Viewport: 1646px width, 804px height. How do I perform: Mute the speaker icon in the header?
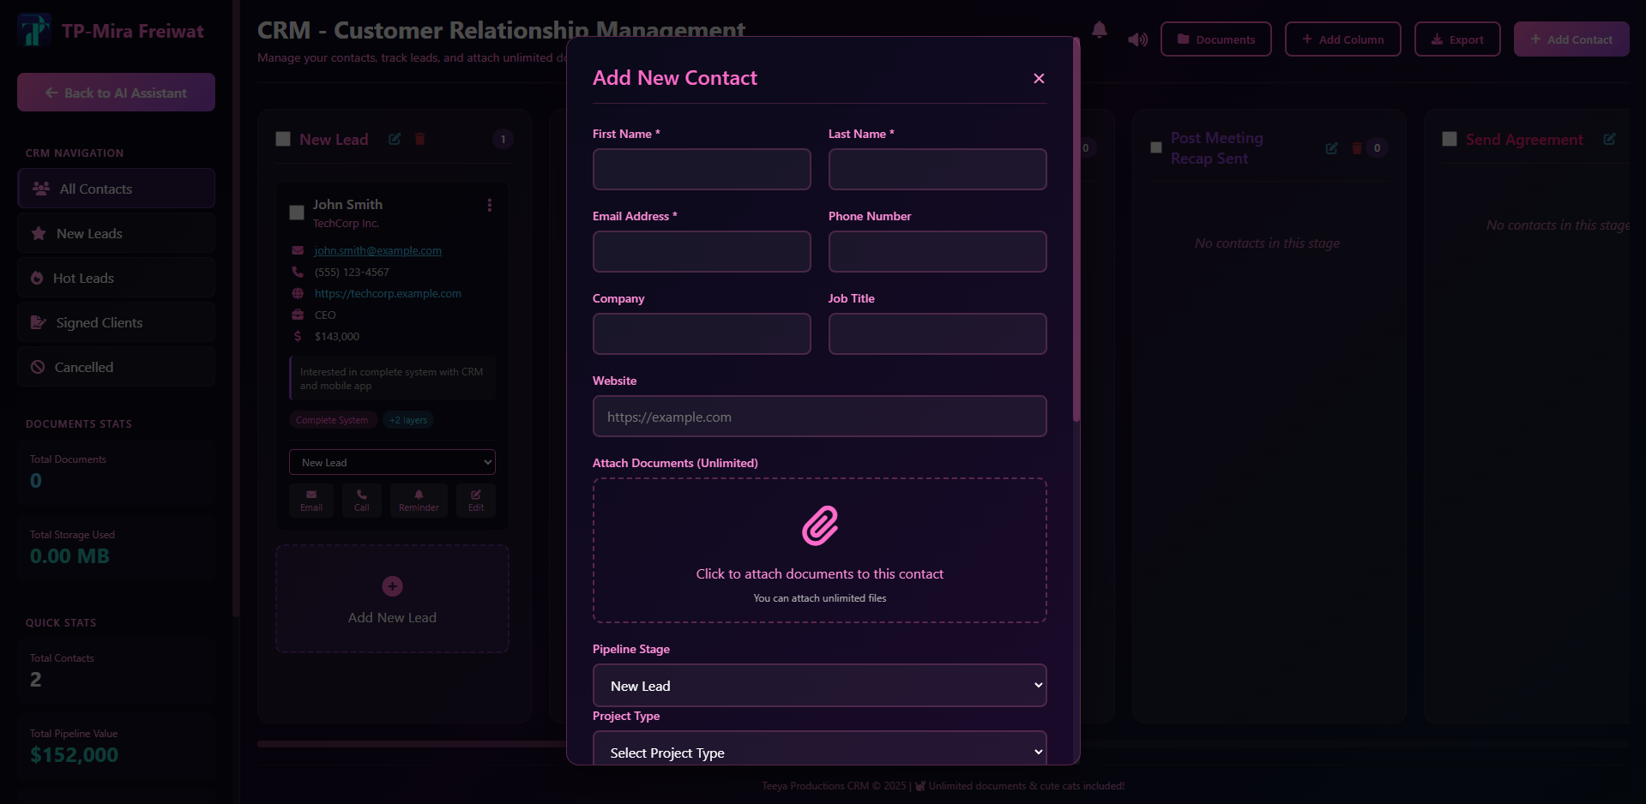(1137, 39)
